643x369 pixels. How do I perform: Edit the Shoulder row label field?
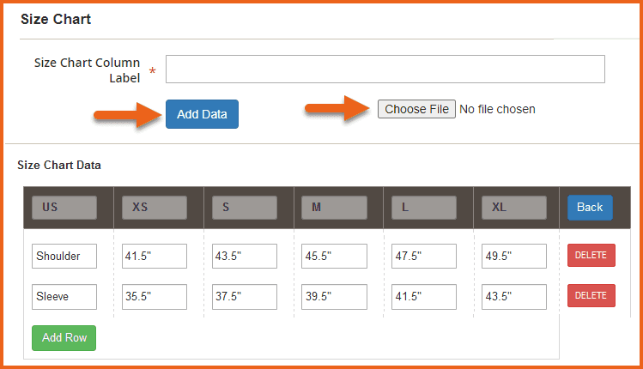click(64, 256)
